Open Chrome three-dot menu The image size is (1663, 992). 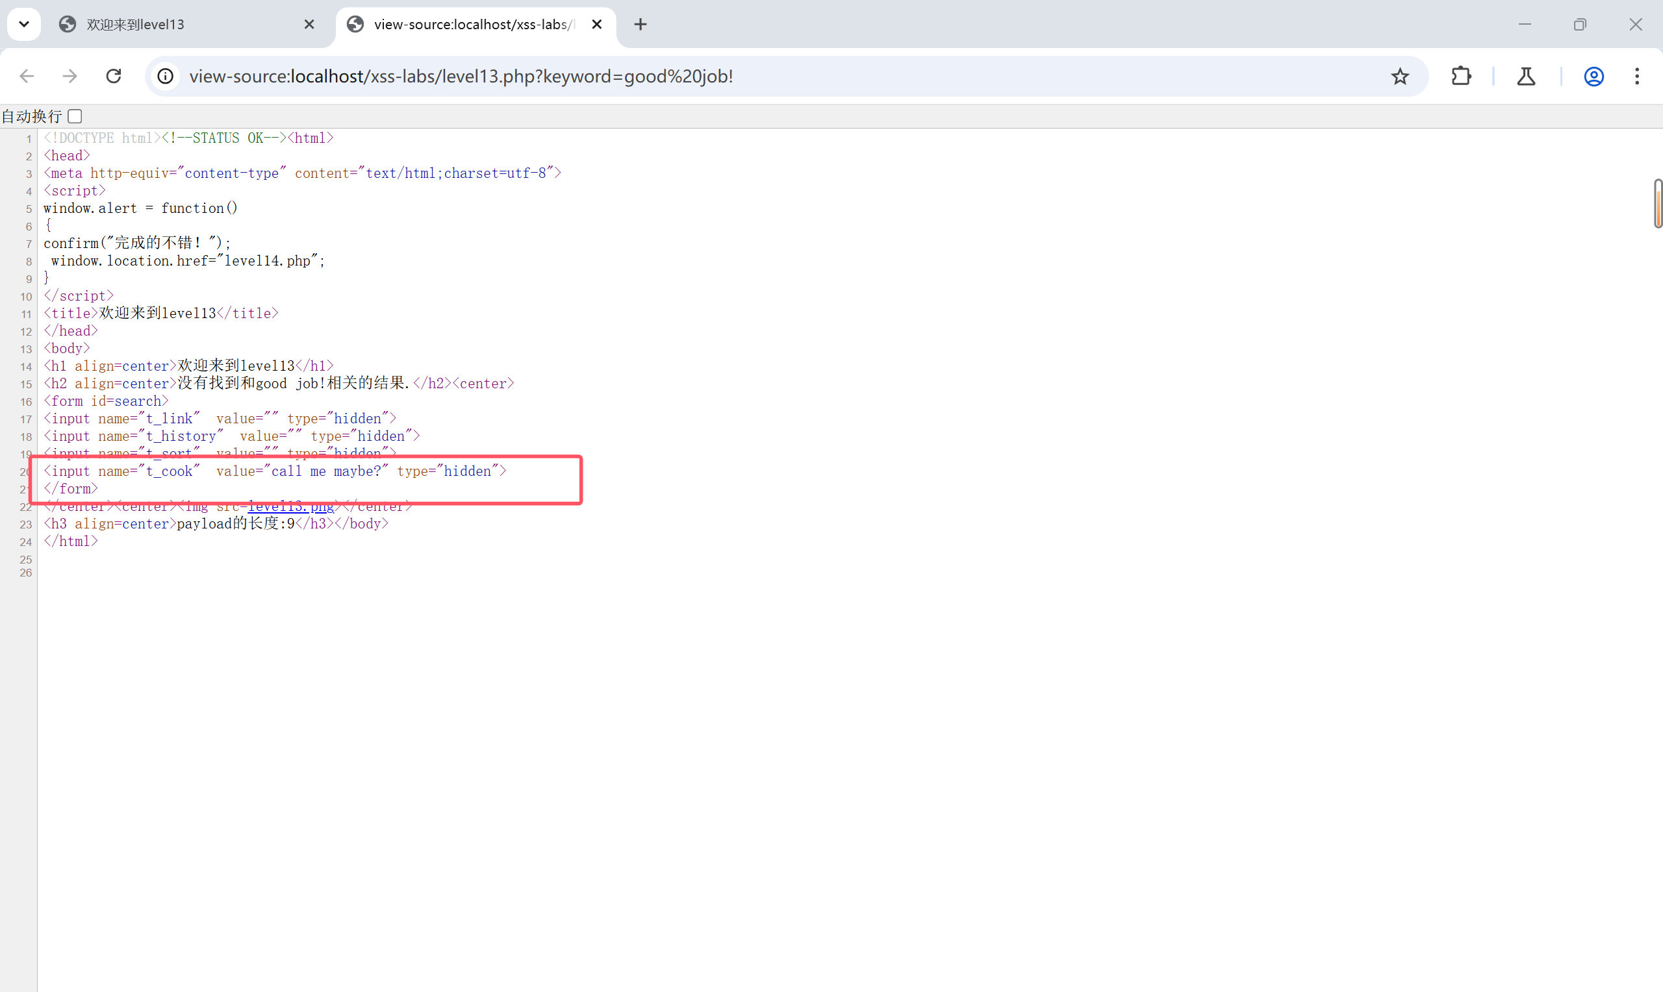coord(1637,76)
